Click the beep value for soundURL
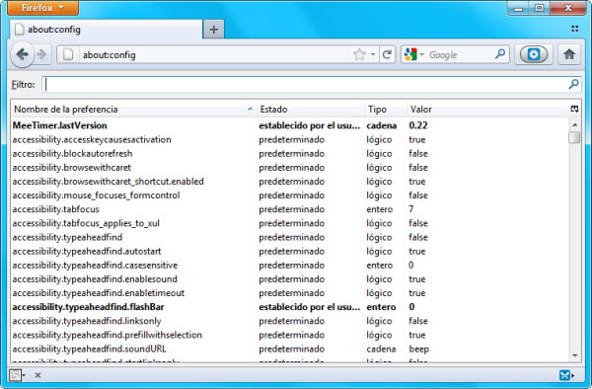 tap(418, 350)
